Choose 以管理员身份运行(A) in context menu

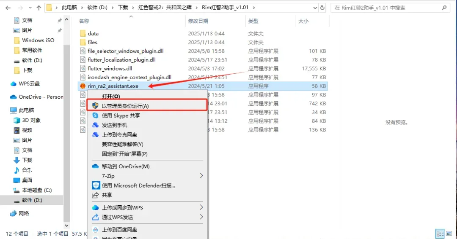coord(148,106)
